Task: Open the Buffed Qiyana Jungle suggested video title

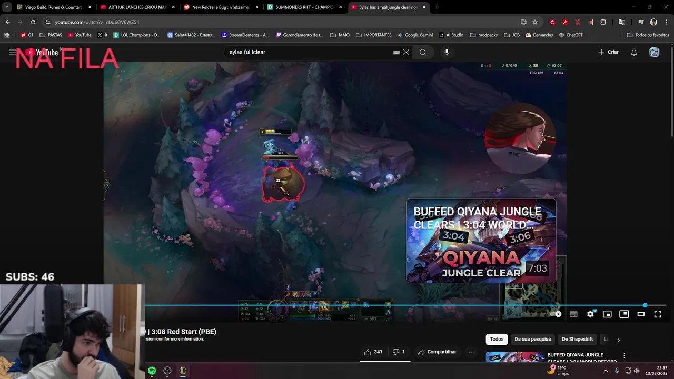Action: tap(582, 358)
